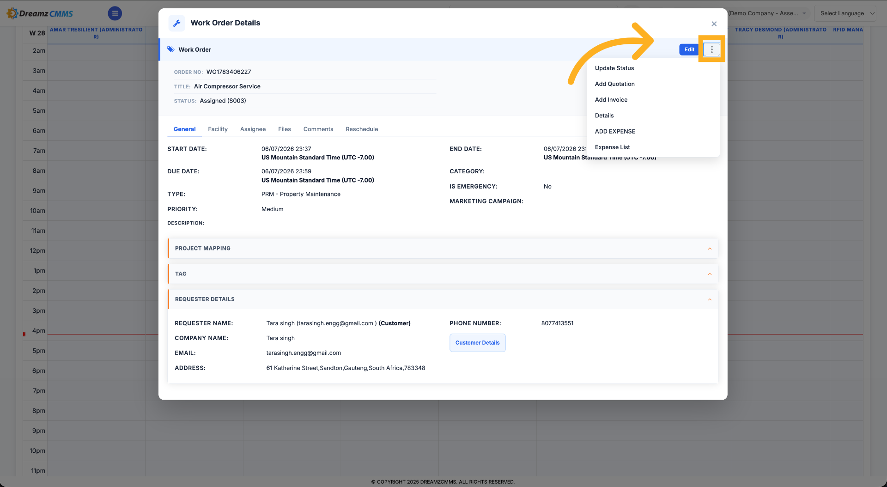Image resolution: width=887 pixels, height=487 pixels.
Task: Click the status Assigned (S003)
Action: tap(223, 101)
